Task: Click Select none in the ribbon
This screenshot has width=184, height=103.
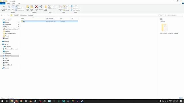Action: coord(75,8)
